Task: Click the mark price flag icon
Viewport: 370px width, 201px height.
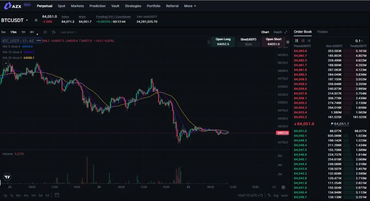Action: point(332,124)
